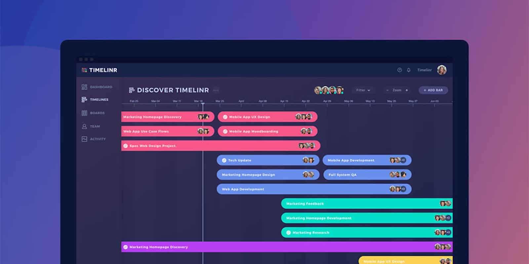529x264 pixels.
Task: Click the Timelinr logo icon
Action: pos(84,70)
